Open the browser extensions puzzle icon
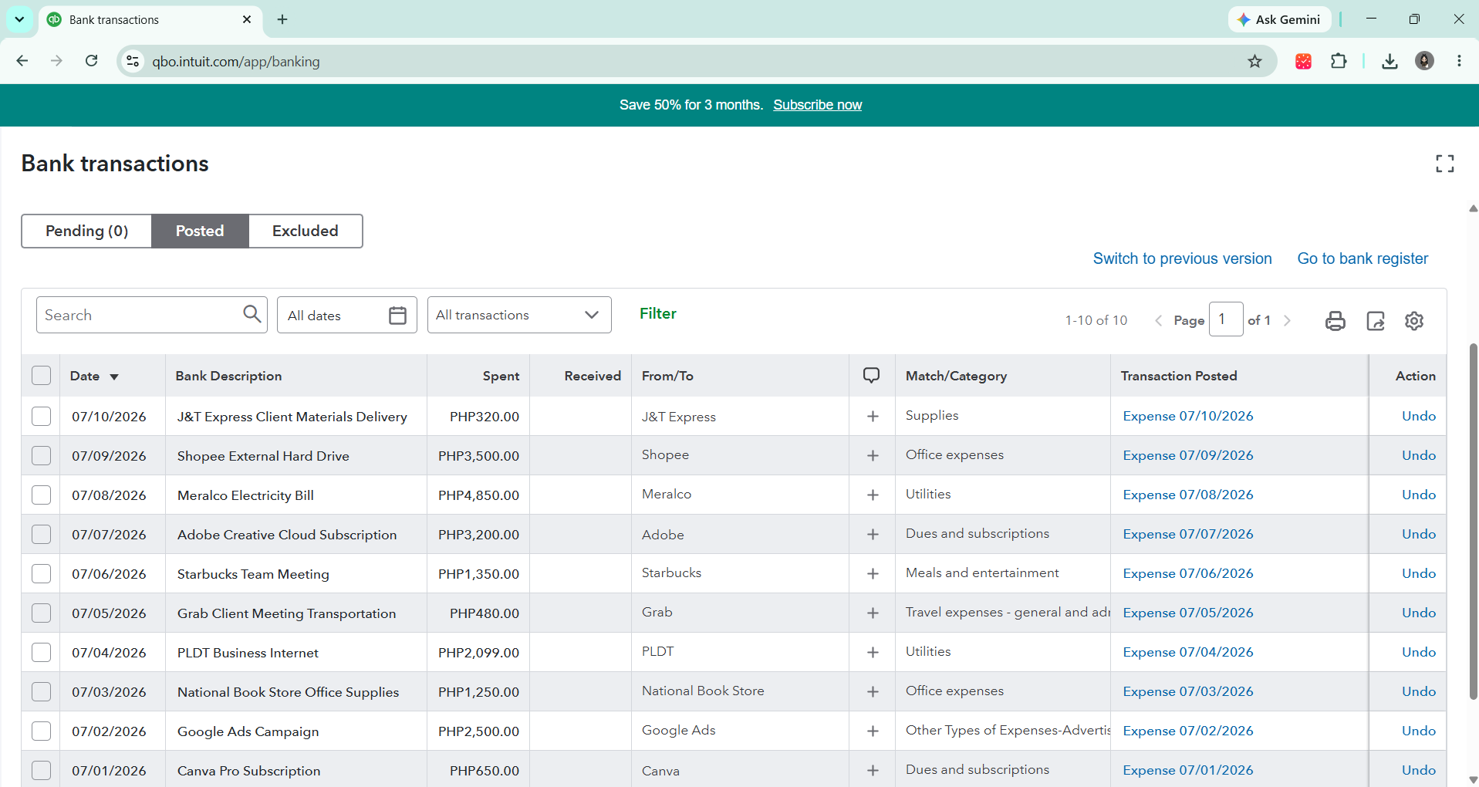Screen dimensions: 1479x787 coord(1339,61)
